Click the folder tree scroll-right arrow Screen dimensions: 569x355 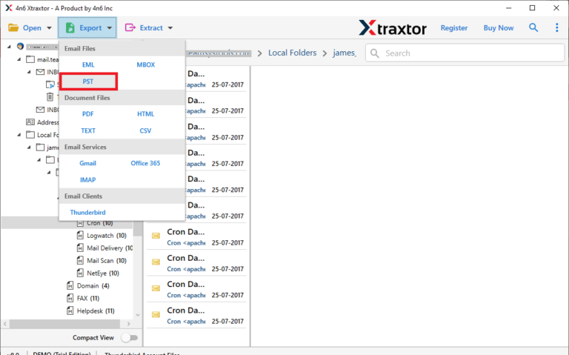128,323
